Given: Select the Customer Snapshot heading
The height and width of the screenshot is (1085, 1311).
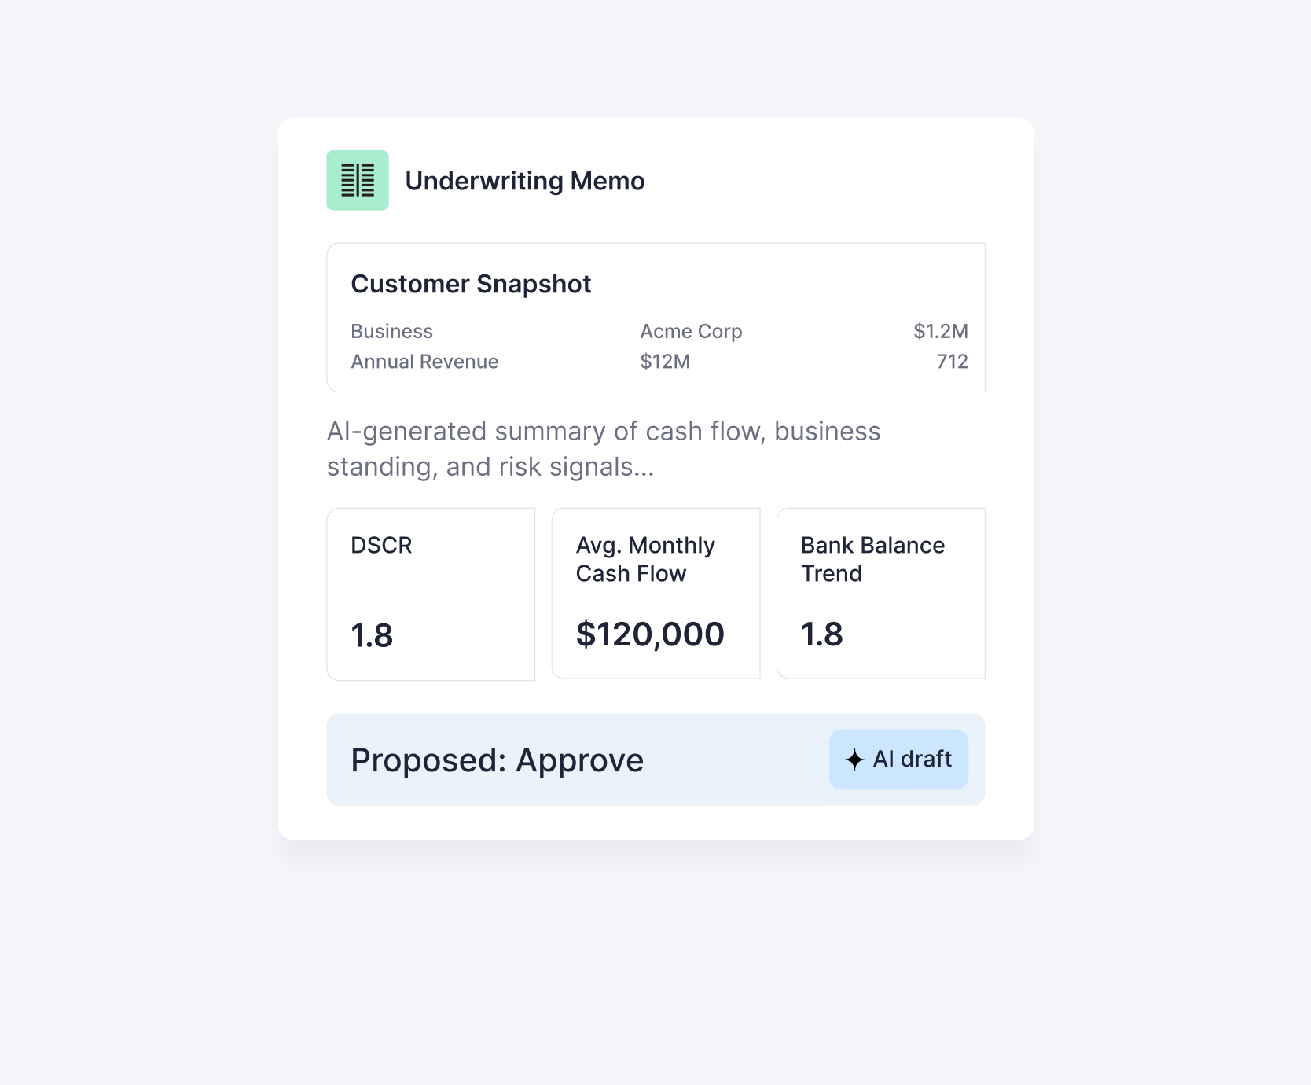Looking at the screenshot, I should [x=471, y=284].
